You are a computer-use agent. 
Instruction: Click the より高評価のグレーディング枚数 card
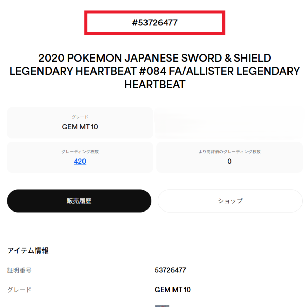click(229, 157)
